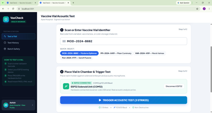212x113 pixels.
Task: Open the Ask Gemini button
Action: pos(183,3)
